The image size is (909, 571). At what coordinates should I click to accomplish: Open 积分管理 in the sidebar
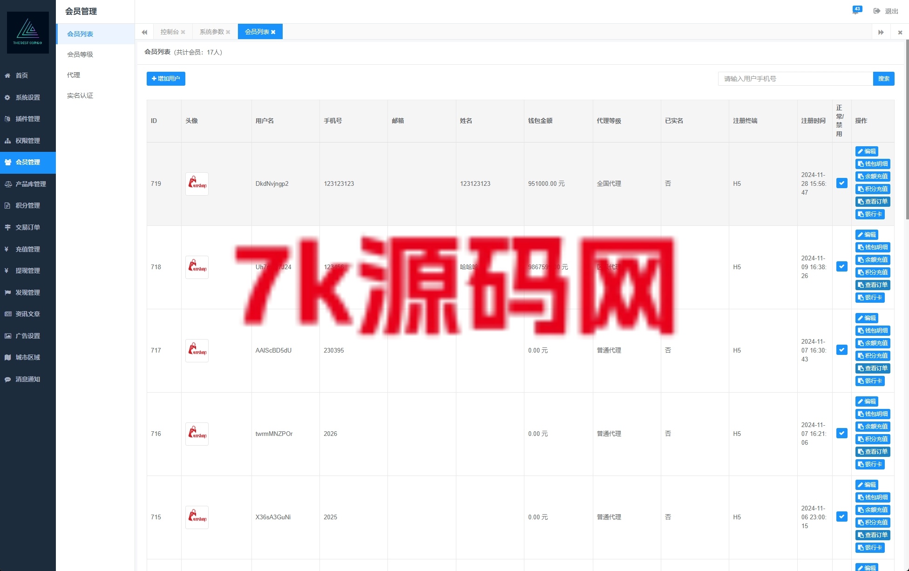pyautogui.click(x=28, y=205)
